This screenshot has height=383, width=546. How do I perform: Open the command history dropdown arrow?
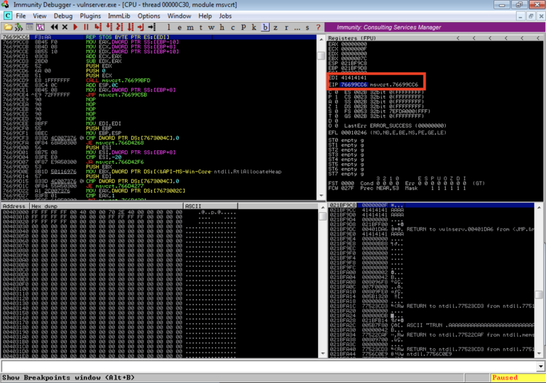tap(541, 367)
